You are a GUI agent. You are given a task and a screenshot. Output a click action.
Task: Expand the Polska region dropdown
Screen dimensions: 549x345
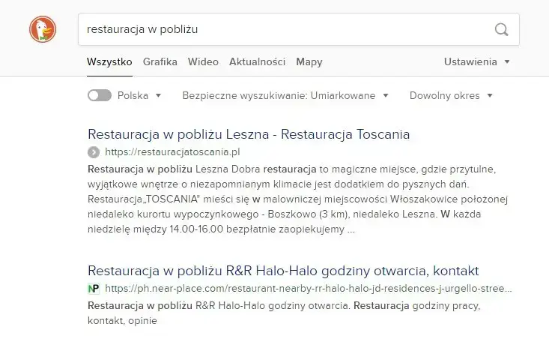140,95
